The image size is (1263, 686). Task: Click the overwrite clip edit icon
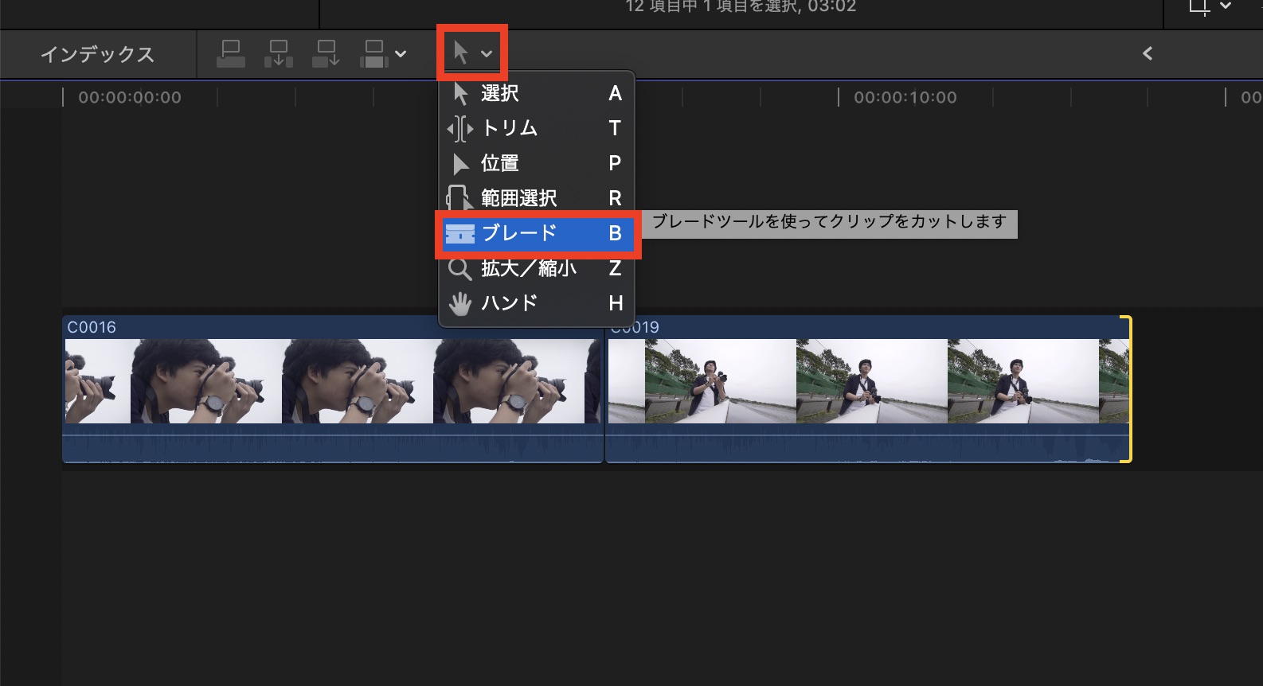point(374,54)
